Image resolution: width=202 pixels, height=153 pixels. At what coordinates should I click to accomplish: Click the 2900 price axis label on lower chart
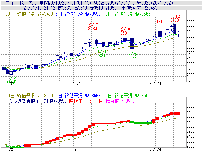pyautogui.click(x=191, y=146)
